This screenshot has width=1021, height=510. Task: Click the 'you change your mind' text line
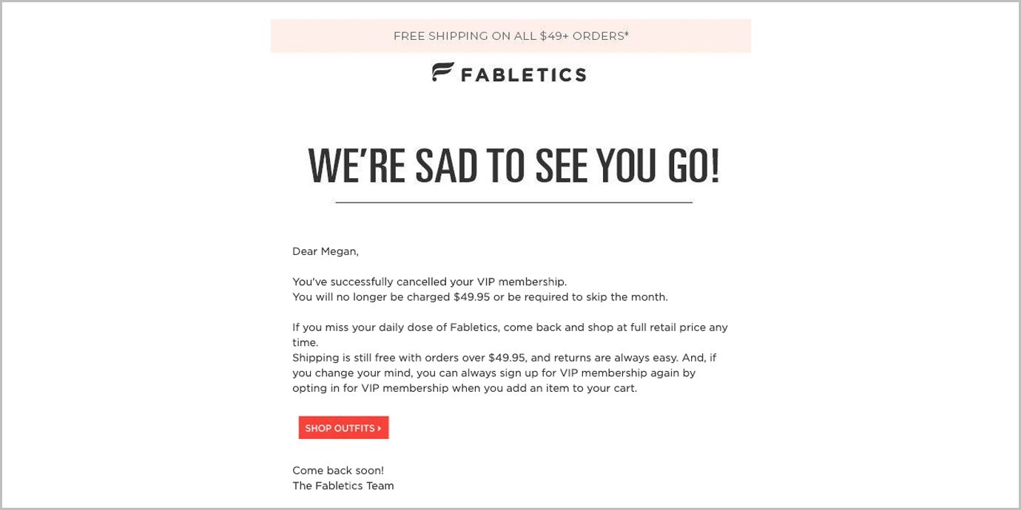tap(493, 373)
